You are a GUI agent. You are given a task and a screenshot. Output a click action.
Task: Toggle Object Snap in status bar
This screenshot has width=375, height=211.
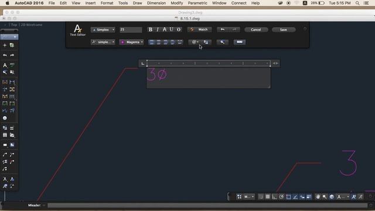tap(288, 197)
